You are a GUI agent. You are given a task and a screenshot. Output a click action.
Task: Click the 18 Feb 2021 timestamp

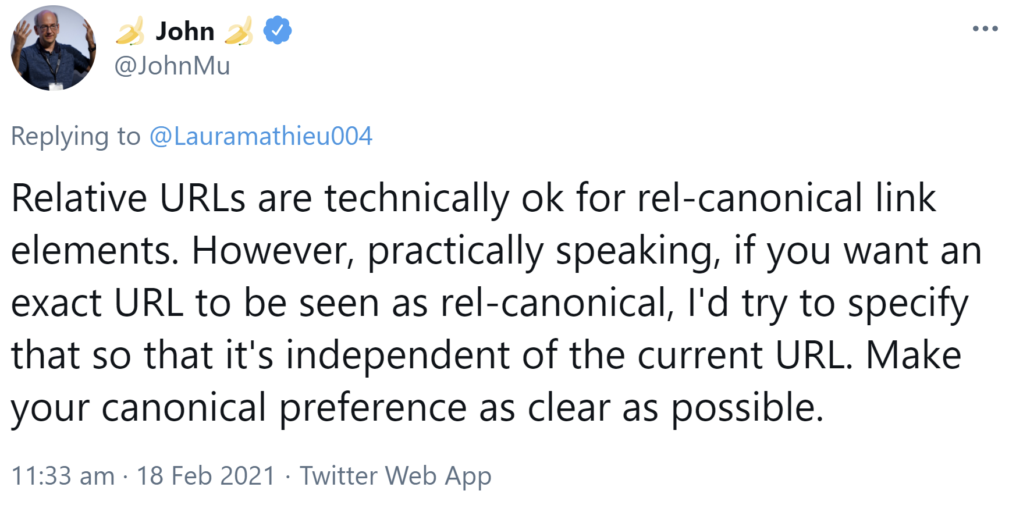coord(207,475)
